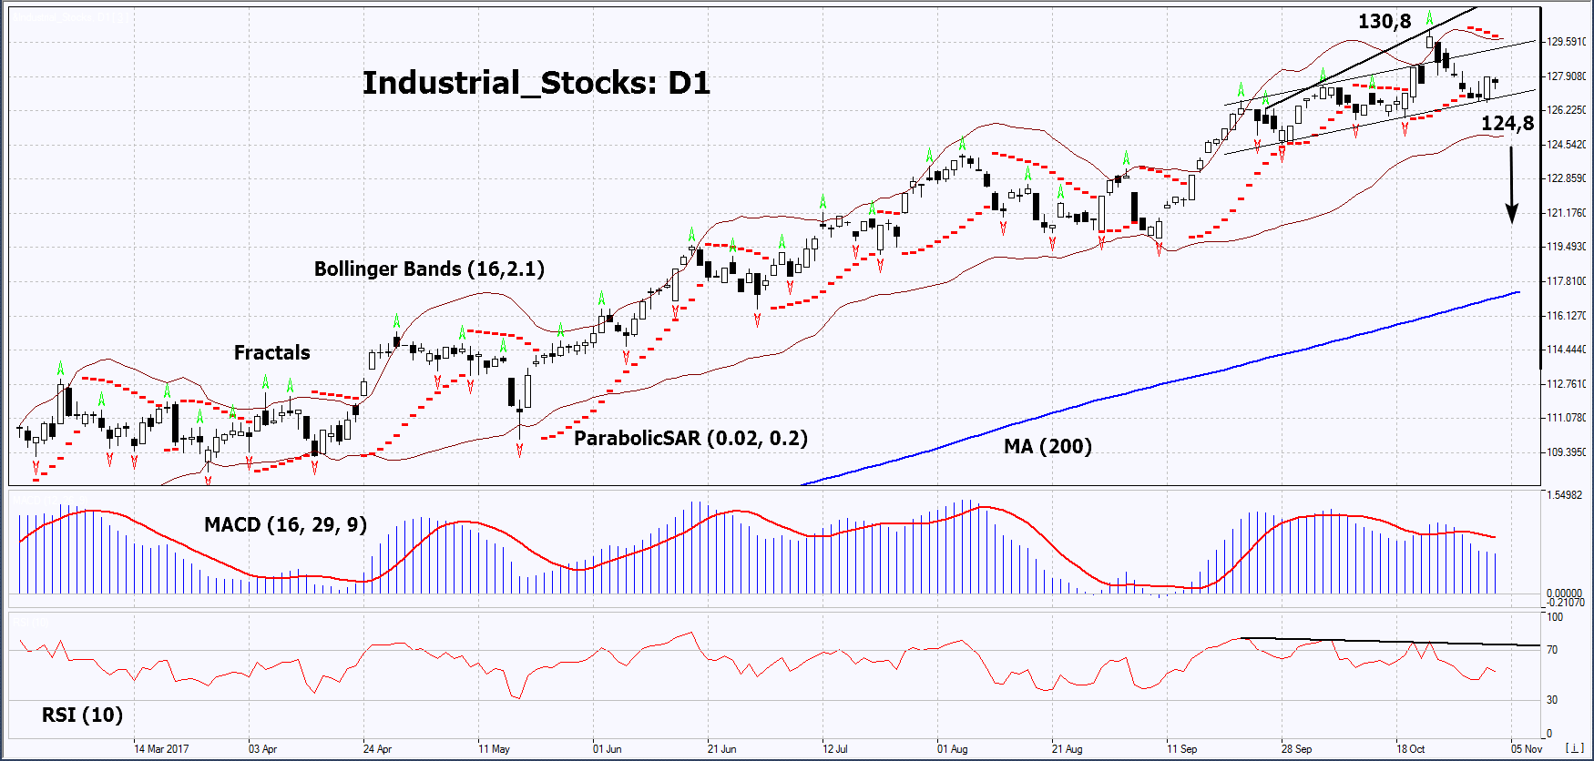Click the 12 Jul date label

835,749
